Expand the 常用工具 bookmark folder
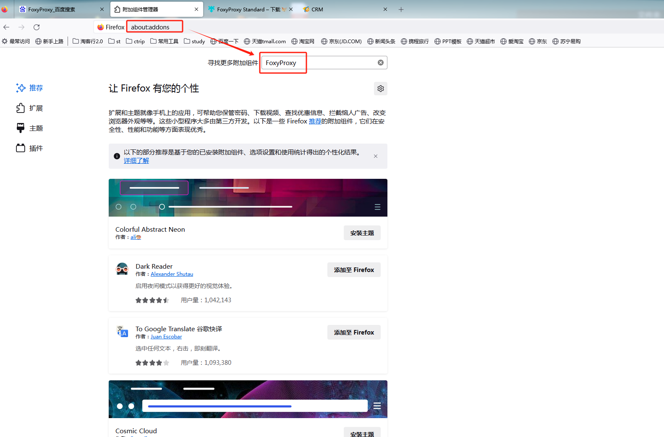The width and height of the screenshot is (664, 437). tap(165, 41)
